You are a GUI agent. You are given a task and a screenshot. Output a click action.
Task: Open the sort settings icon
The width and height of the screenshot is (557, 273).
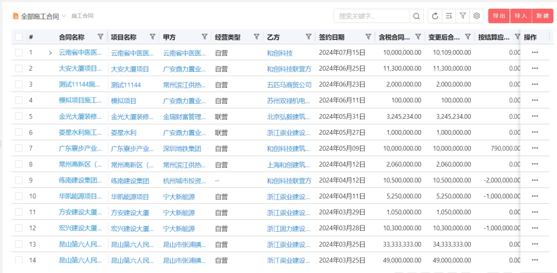[x=449, y=16]
